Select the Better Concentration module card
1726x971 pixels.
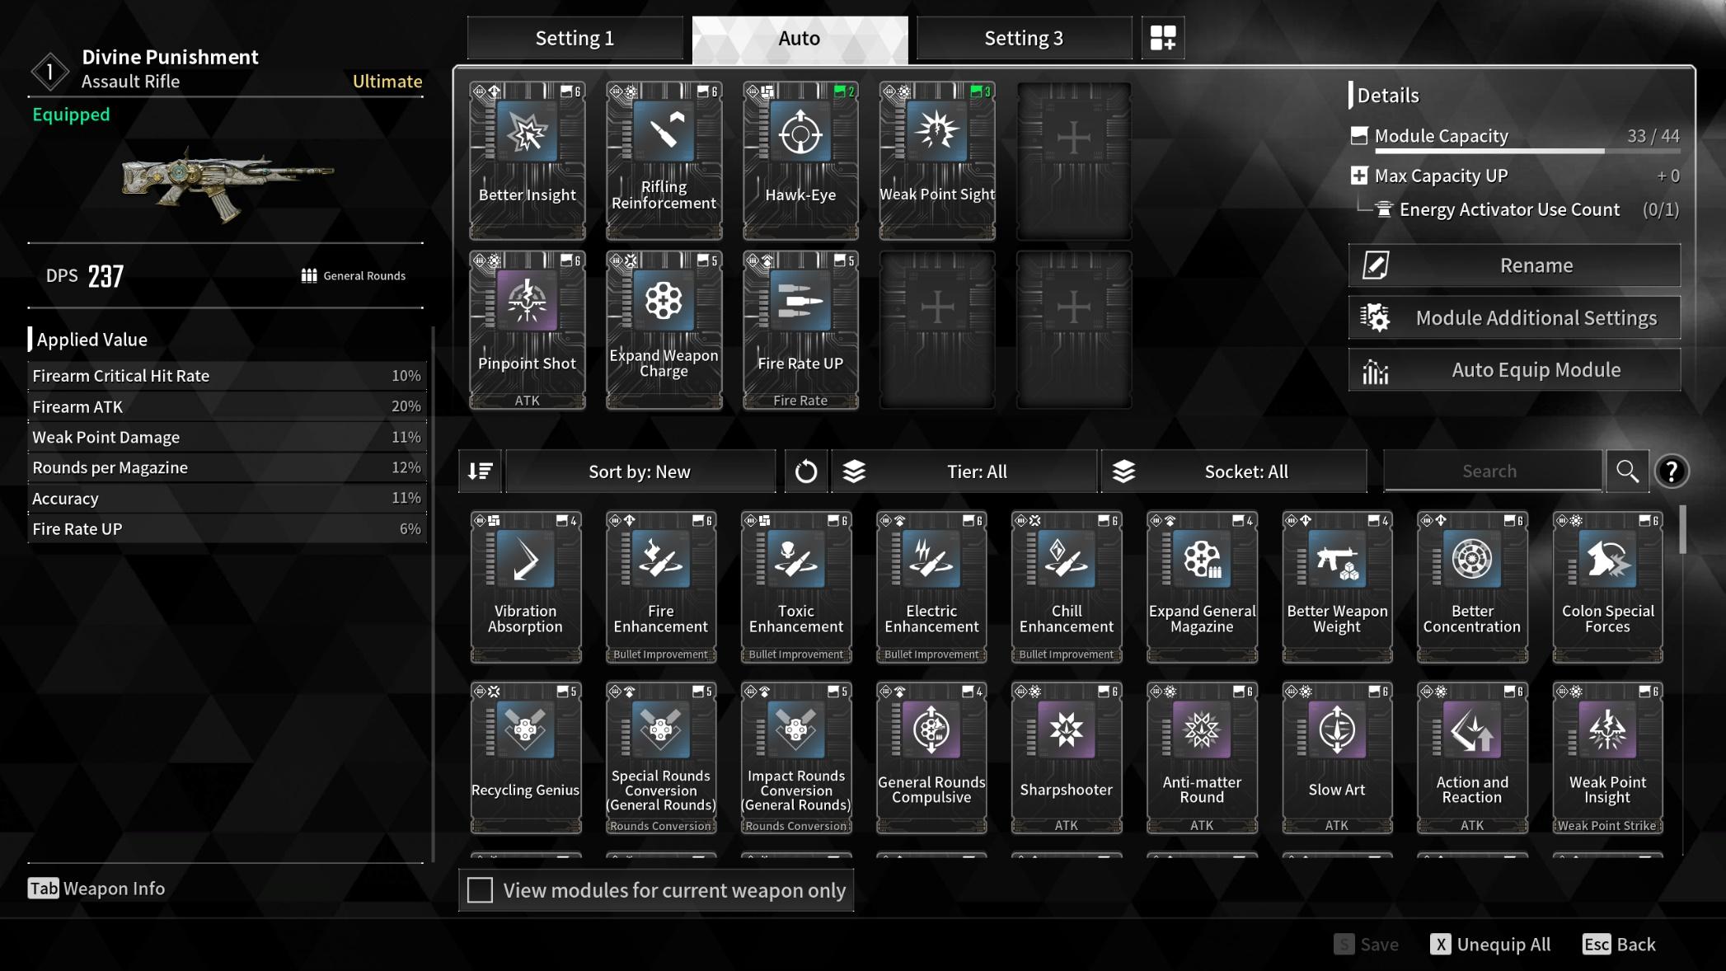1471,586
